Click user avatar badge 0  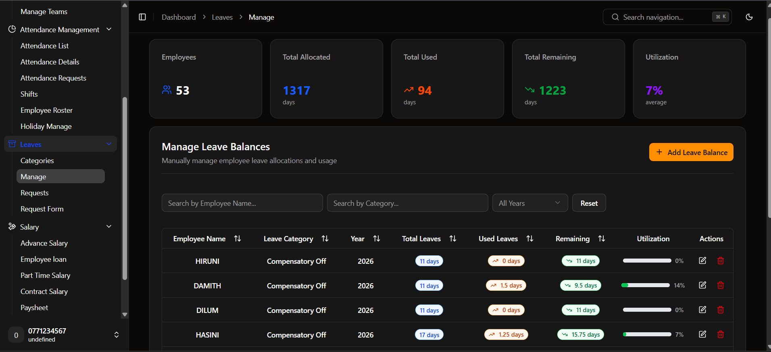tap(16, 335)
